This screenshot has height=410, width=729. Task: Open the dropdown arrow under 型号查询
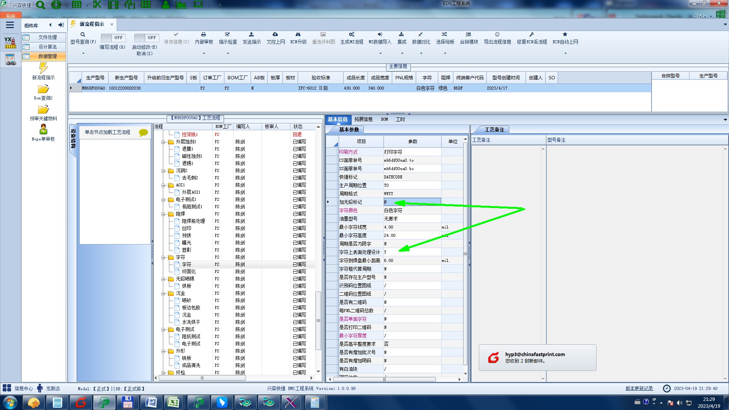(x=83, y=54)
